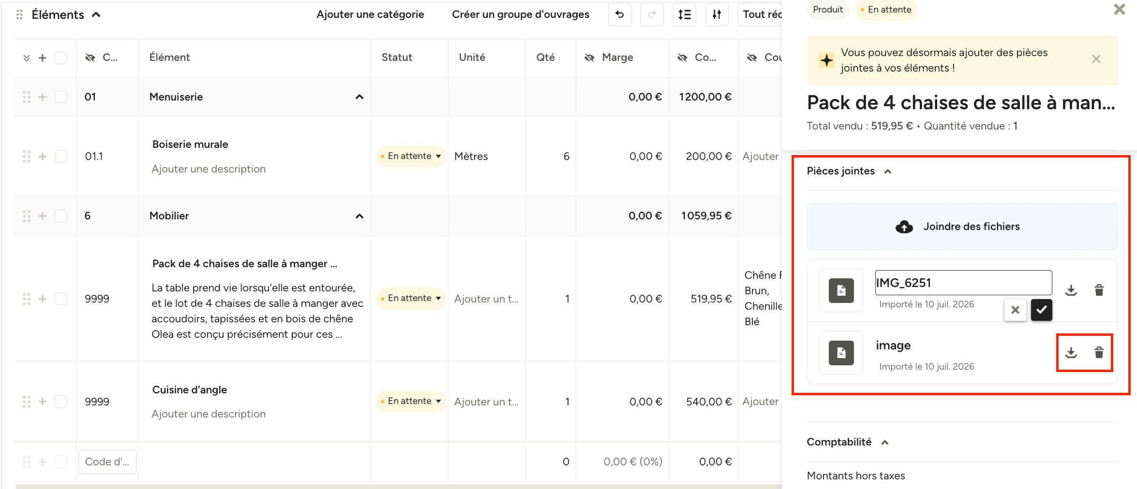Collapse the Menuiserie category
The image size is (1137, 489).
pyautogui.click(x=359, y=97)
